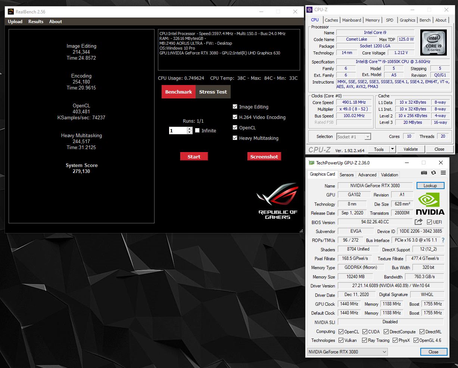
Task: Click the NVIDIA logo in GPU-Z
Action: [x=430, y=204]
